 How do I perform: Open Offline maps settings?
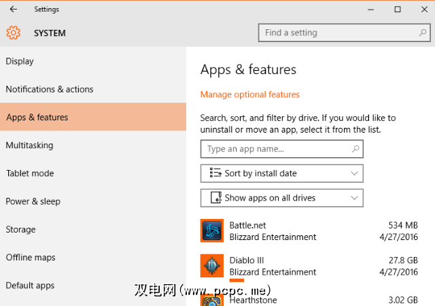30,258
